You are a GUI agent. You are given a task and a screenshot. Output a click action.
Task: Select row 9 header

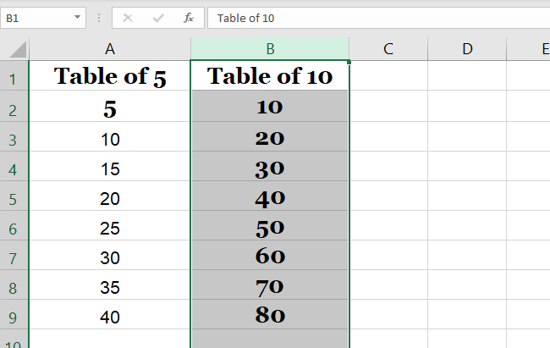click(14, 318)
